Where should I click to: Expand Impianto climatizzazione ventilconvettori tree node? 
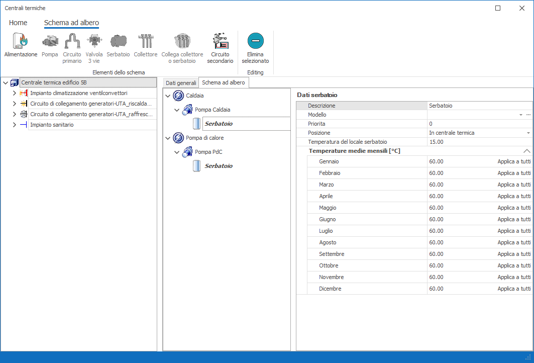15,93
